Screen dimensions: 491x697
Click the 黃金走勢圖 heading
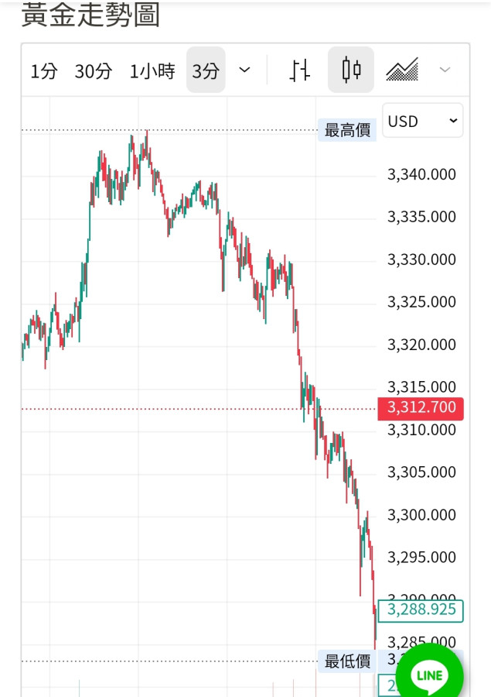pos(90,15)
